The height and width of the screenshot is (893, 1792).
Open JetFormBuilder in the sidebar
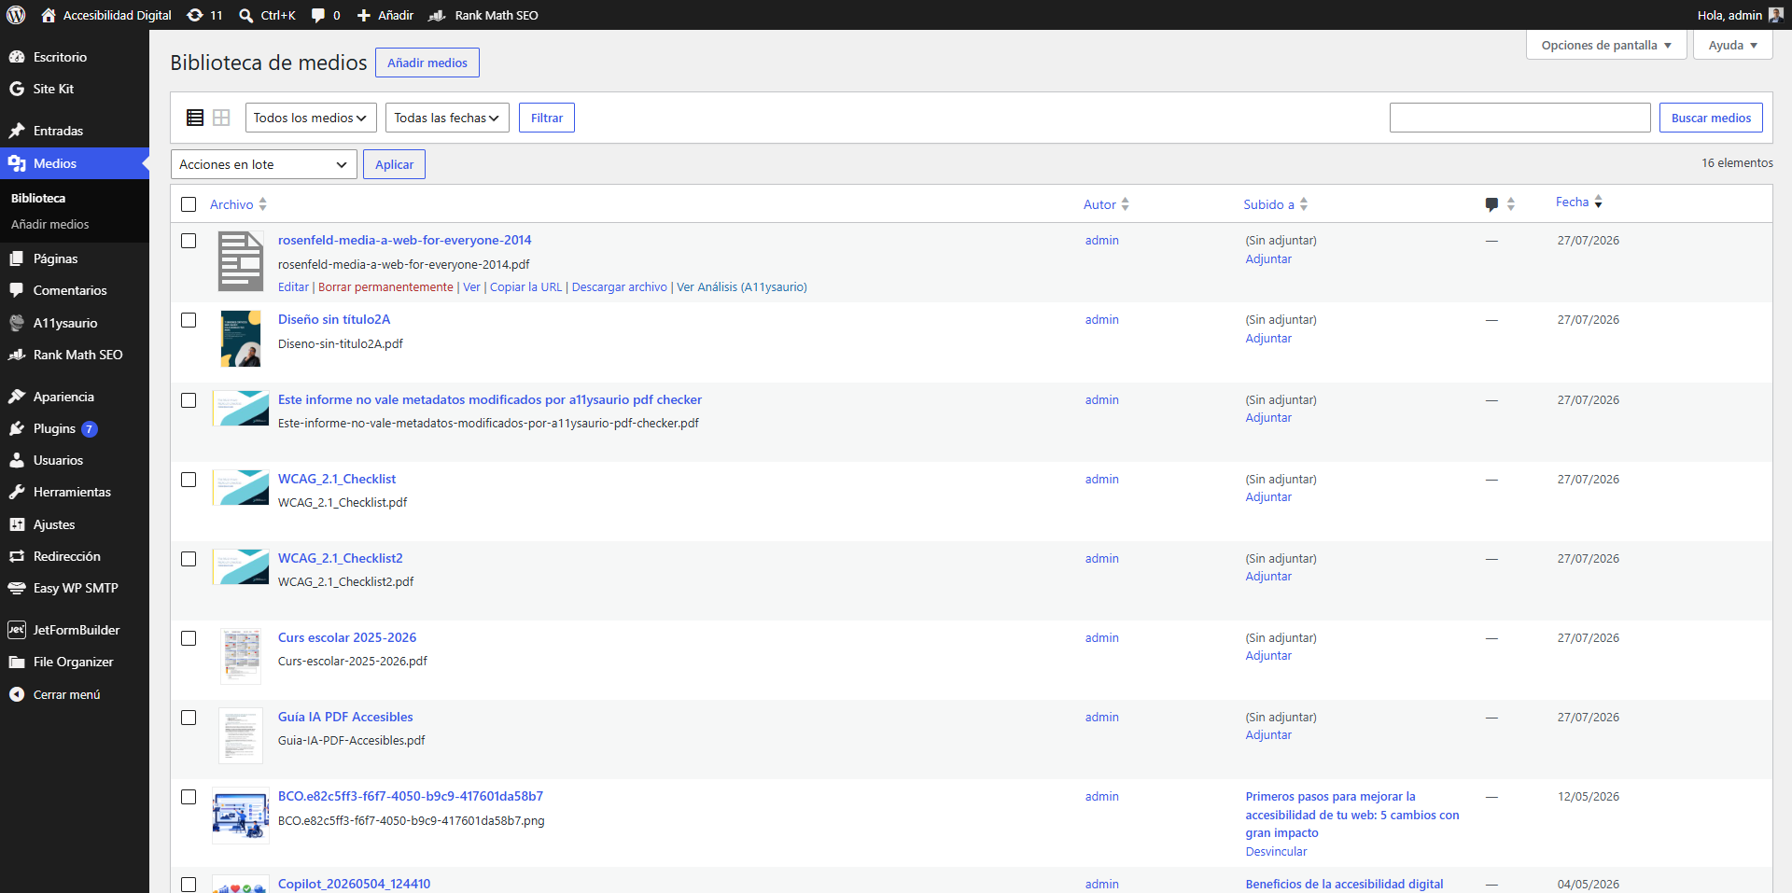[x=75, y=630]
